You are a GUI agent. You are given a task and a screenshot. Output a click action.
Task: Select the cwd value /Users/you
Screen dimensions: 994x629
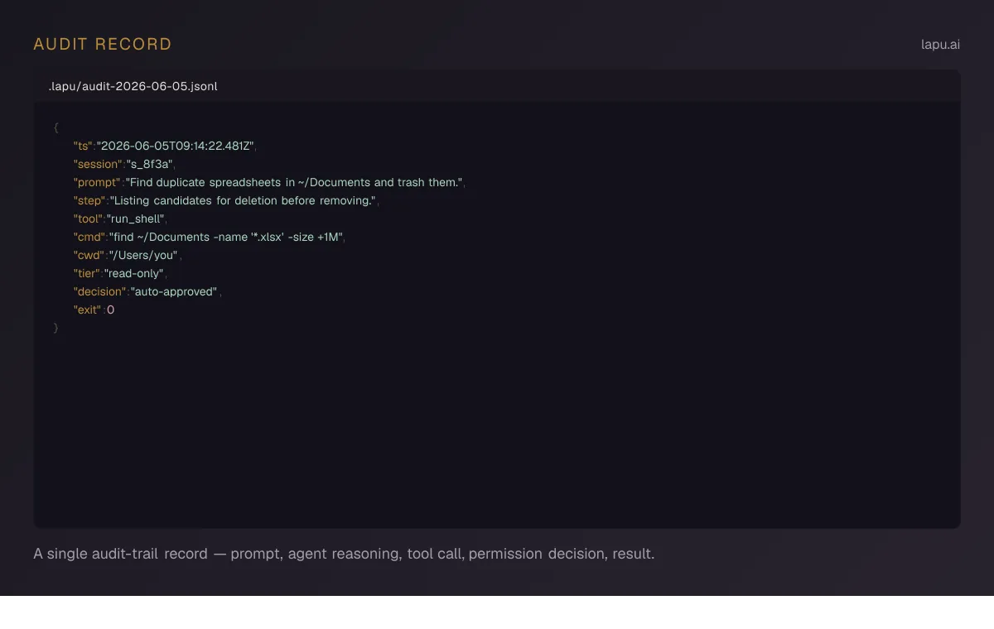coord(144,255)
